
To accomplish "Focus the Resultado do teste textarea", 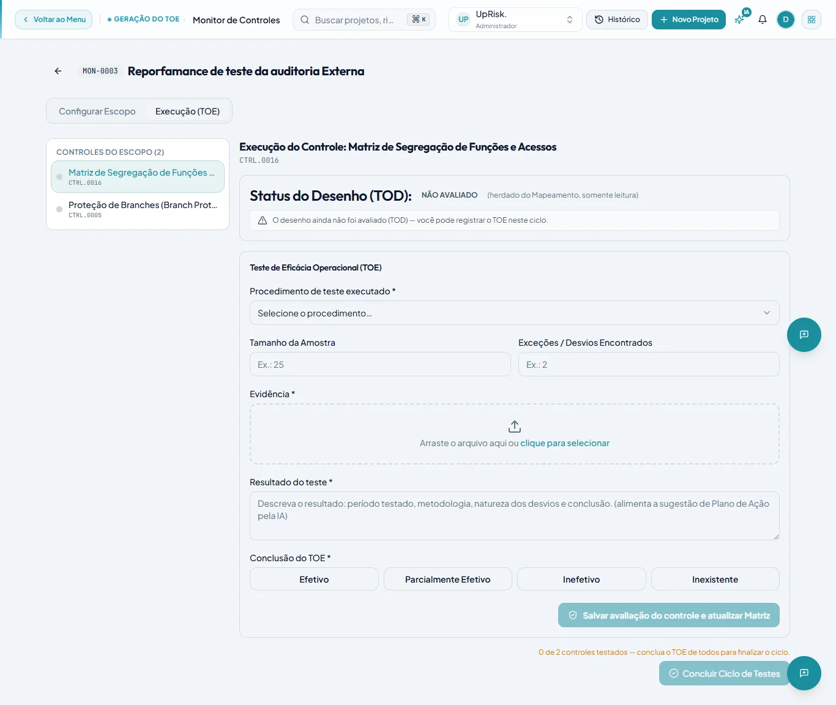I will tap(515, 516).
